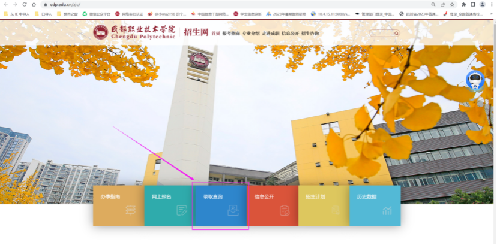Image resolution: width=497 pixels, height=245 pixels.
Task: Open the 四川省2023年普通 bookmark
Action: (419, 14)
